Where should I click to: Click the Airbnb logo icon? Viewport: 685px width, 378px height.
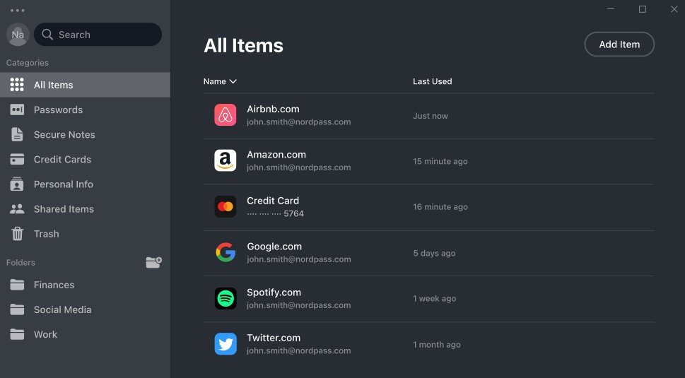click(226, 114)
